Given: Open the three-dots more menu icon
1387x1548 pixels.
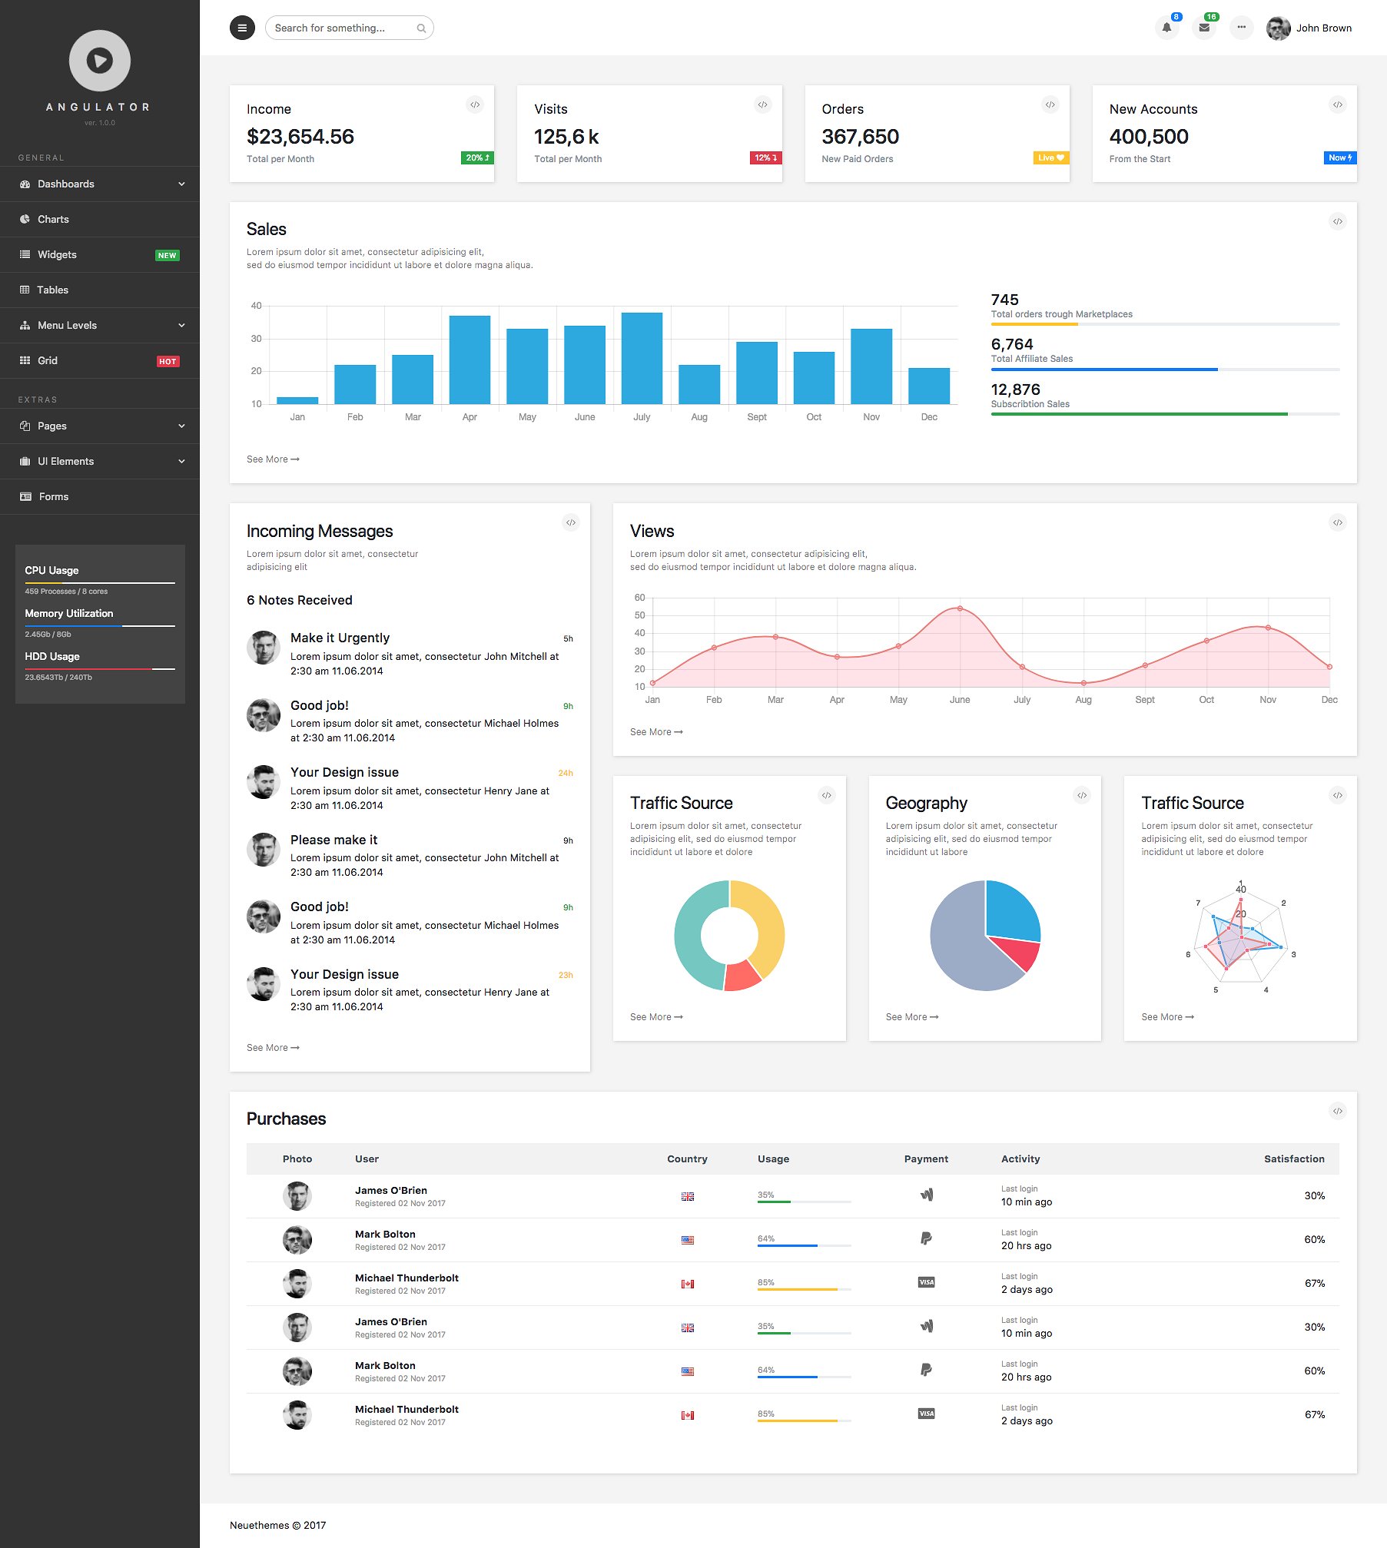Looking at the screenshot, I should 1242,28.
